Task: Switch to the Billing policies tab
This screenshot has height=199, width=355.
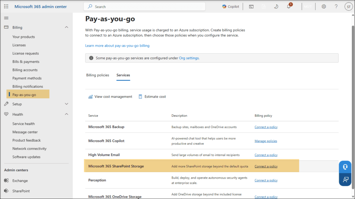Action: tap(97, 75)
